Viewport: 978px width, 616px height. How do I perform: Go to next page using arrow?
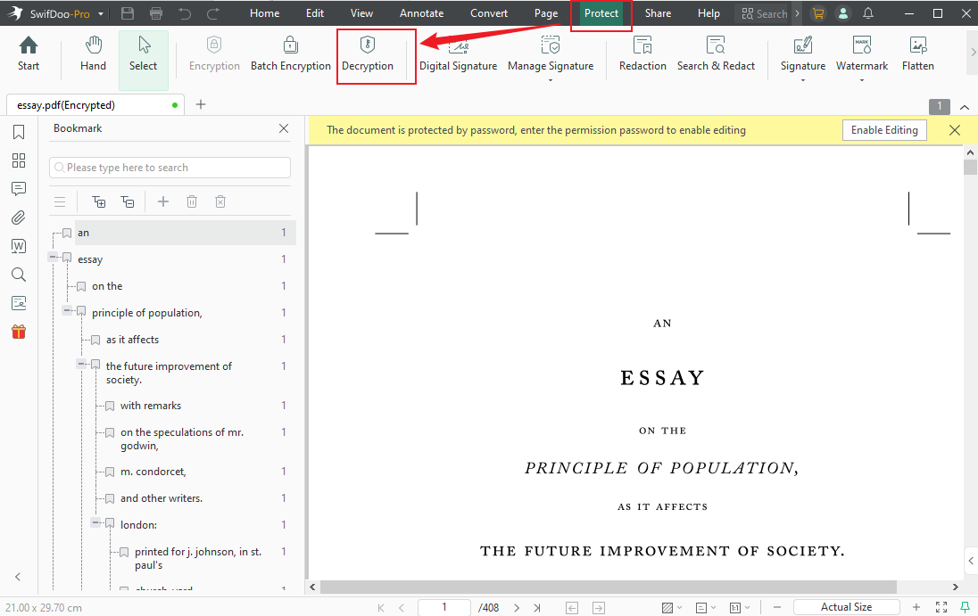coord(517,607)
